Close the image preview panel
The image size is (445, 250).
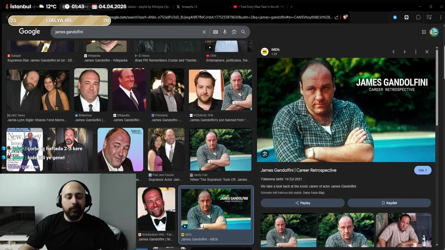[x=427, y=52]
